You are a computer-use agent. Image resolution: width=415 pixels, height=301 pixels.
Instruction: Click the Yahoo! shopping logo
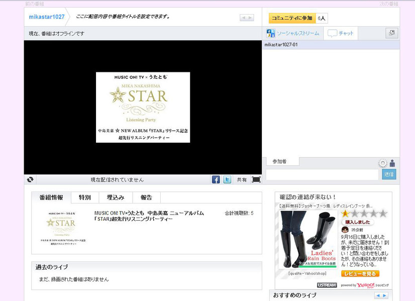[373, 285]
